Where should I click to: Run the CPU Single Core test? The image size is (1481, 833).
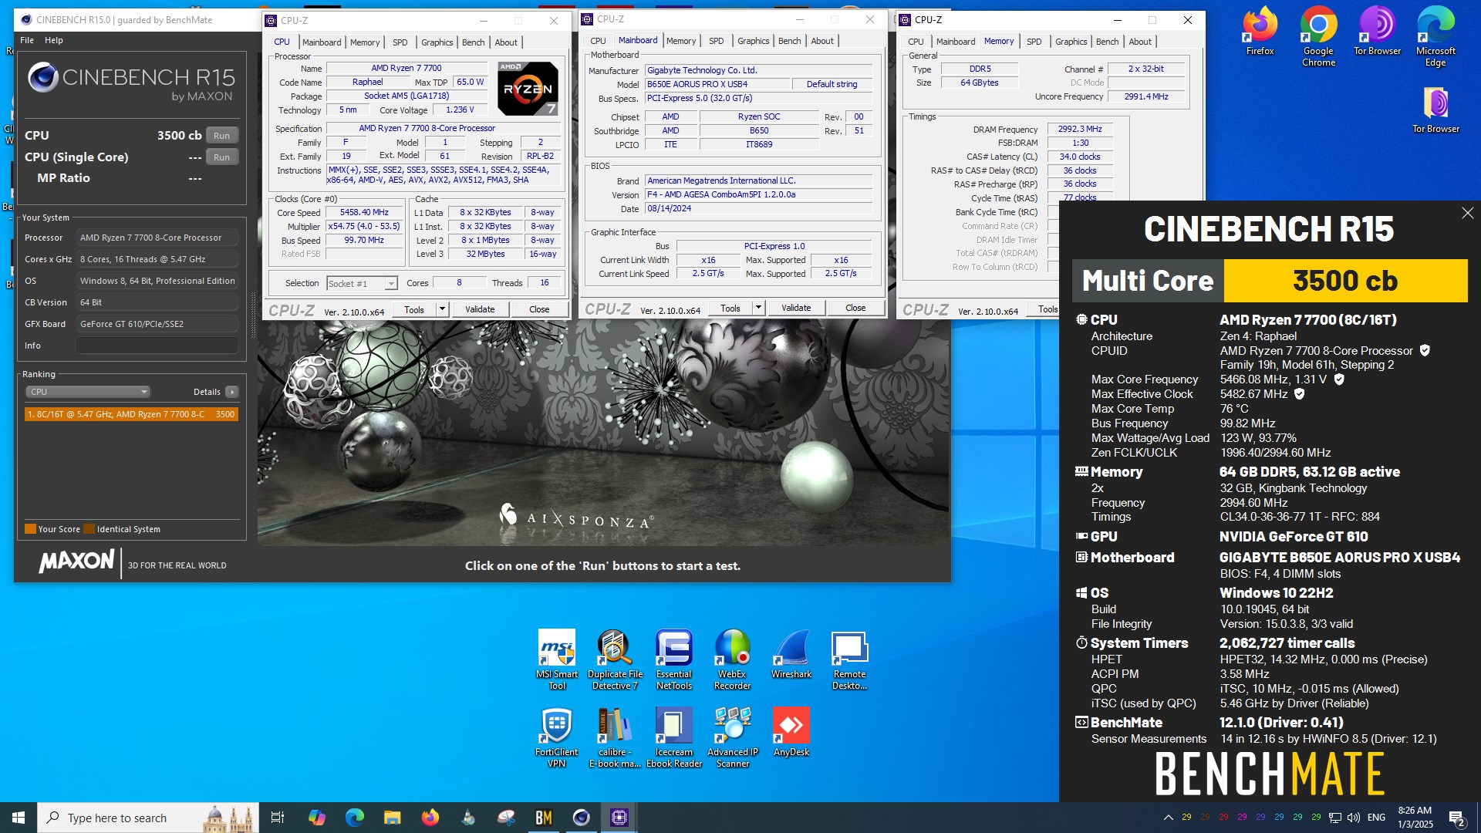tap(222, 157)
